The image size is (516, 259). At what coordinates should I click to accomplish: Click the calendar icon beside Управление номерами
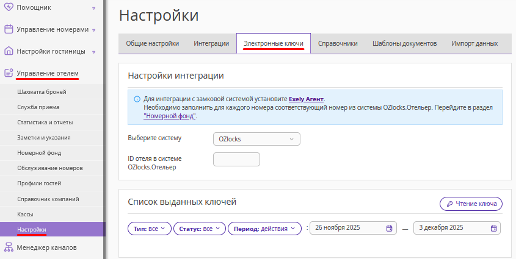[x=9, y=29]
